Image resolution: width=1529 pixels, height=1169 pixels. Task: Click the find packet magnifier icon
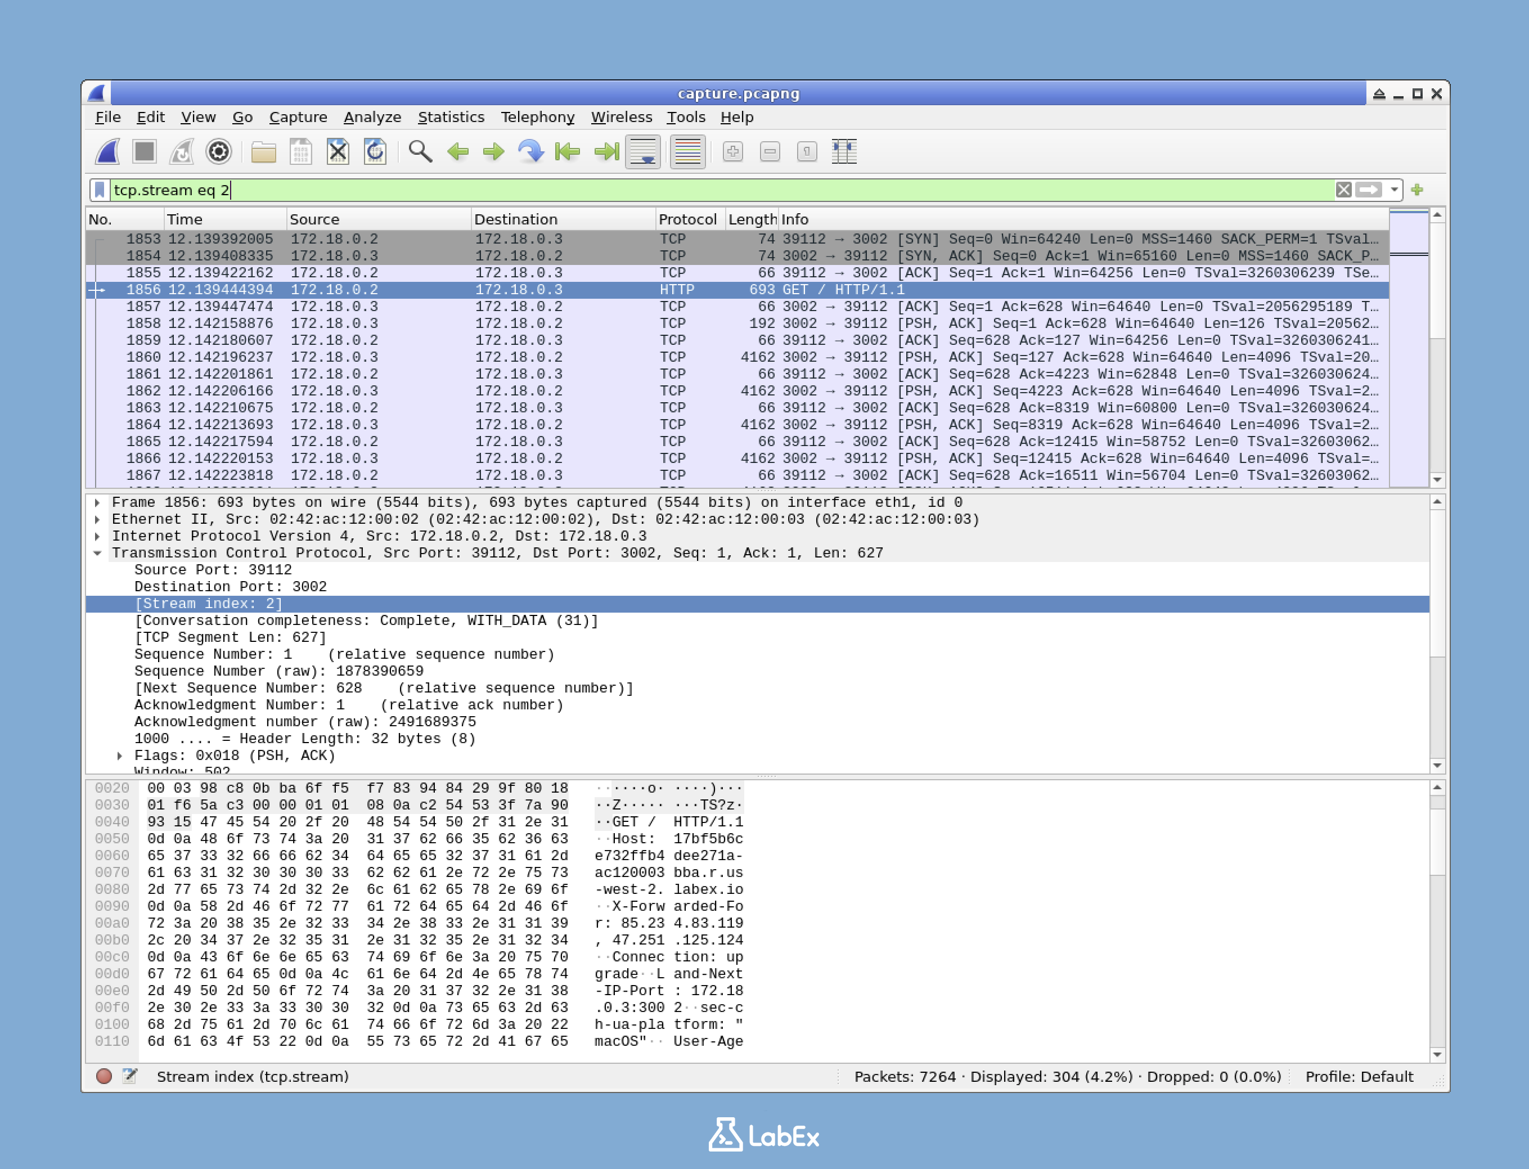coord(420,152)
